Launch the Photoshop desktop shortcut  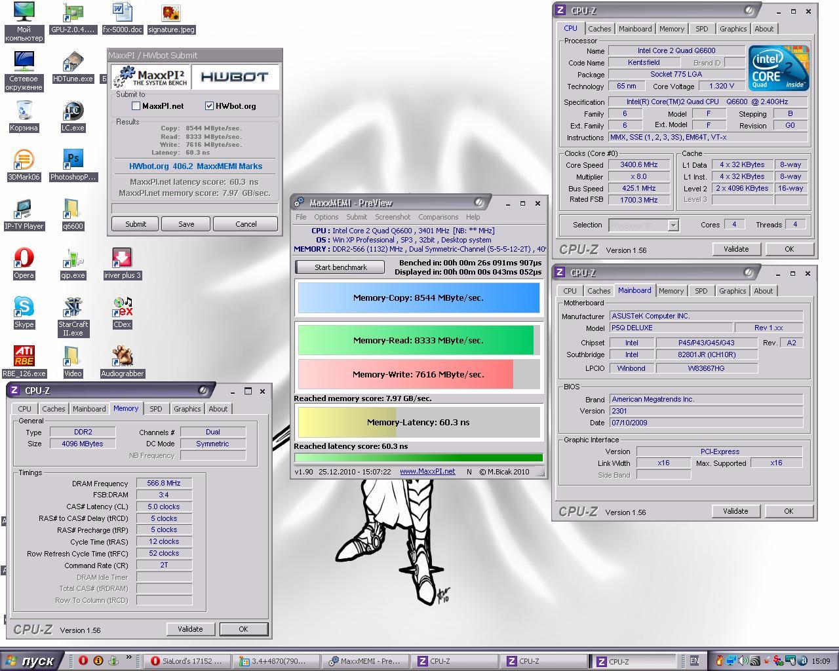[x=73, y=165]
